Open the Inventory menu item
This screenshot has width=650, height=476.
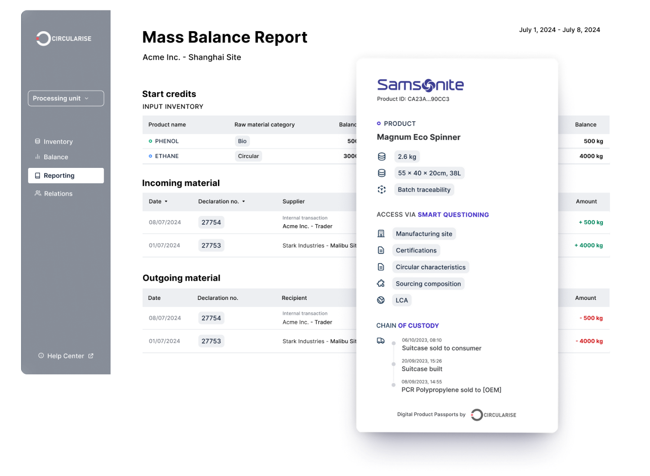58,142
